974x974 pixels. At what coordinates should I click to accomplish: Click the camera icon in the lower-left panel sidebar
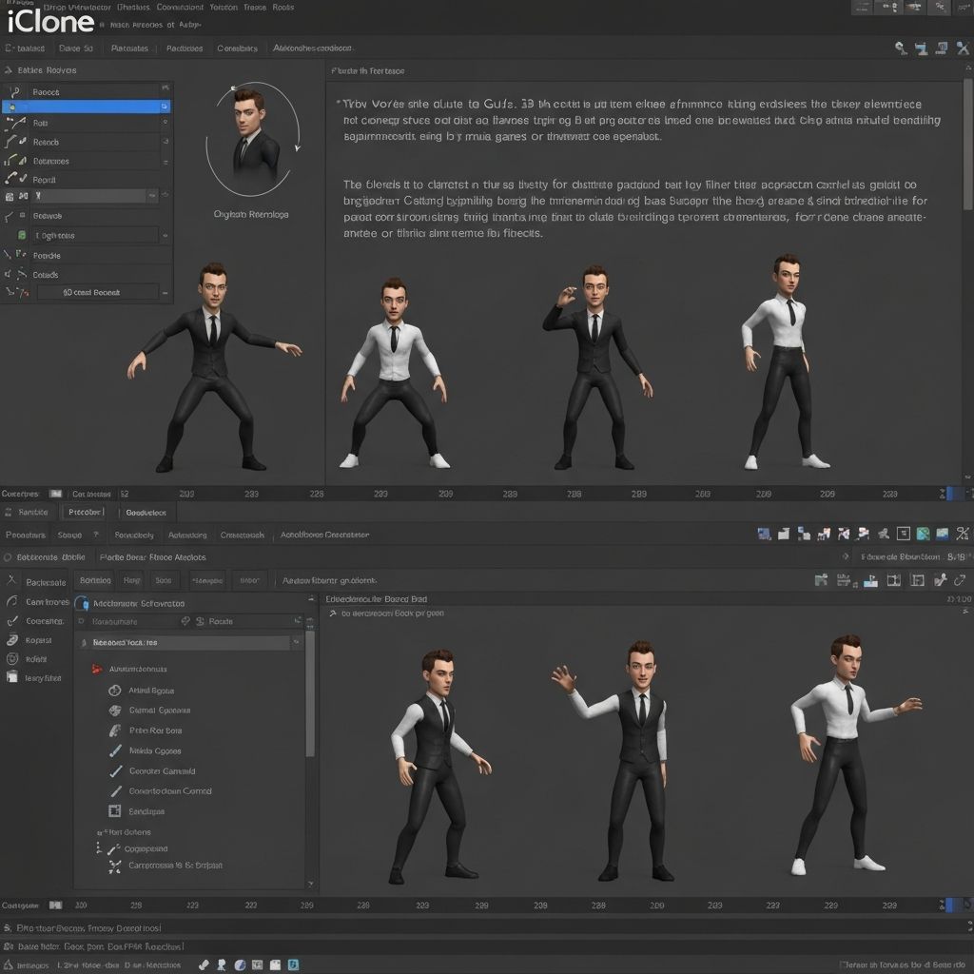(12, 602)
